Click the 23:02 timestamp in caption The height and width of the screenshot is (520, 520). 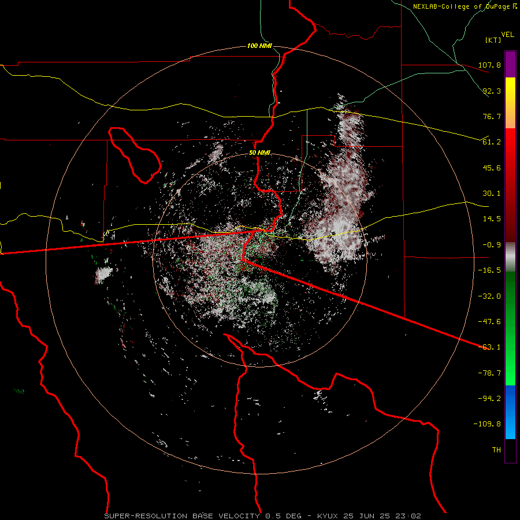(x=408, y=516)
